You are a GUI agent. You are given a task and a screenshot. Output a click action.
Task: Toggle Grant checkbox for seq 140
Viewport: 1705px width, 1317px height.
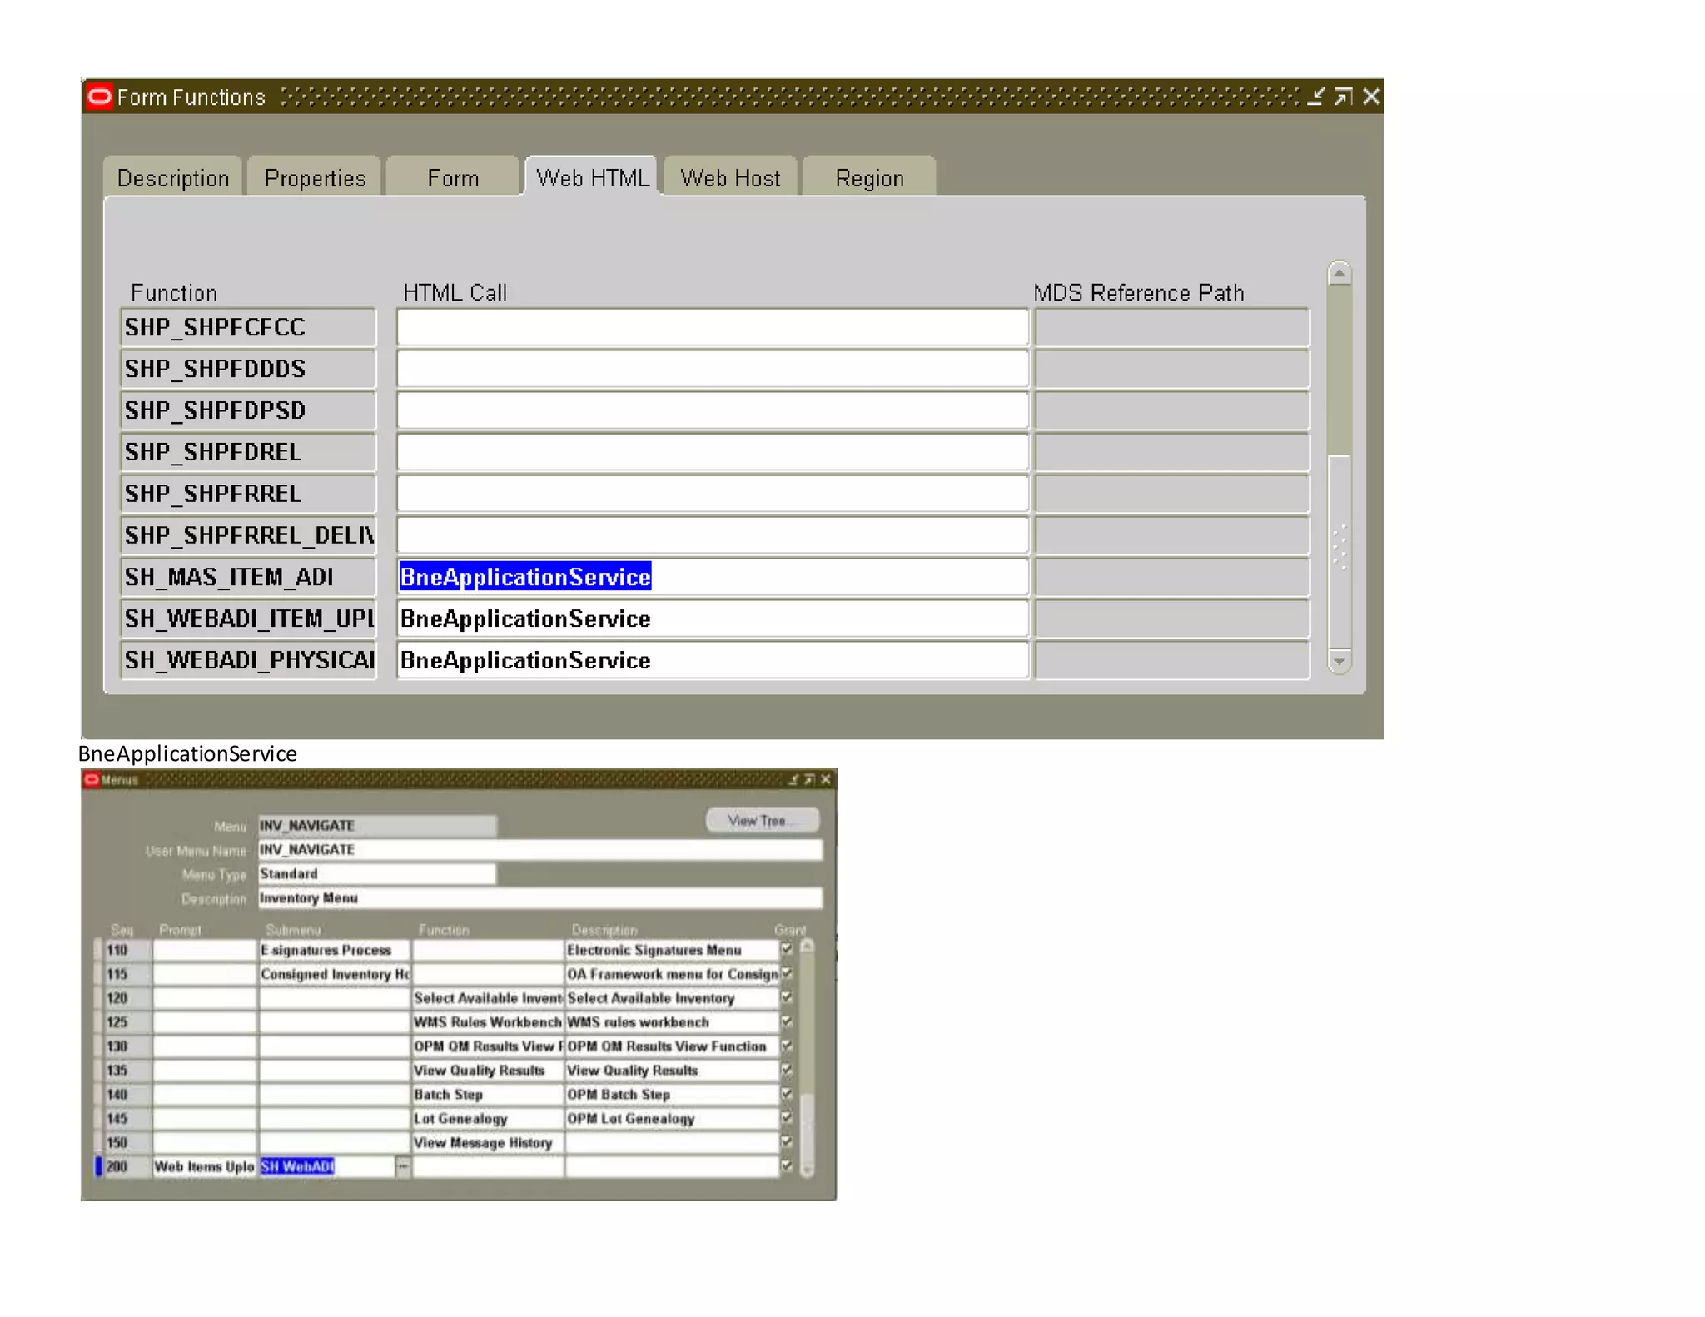coord(786,1093)
